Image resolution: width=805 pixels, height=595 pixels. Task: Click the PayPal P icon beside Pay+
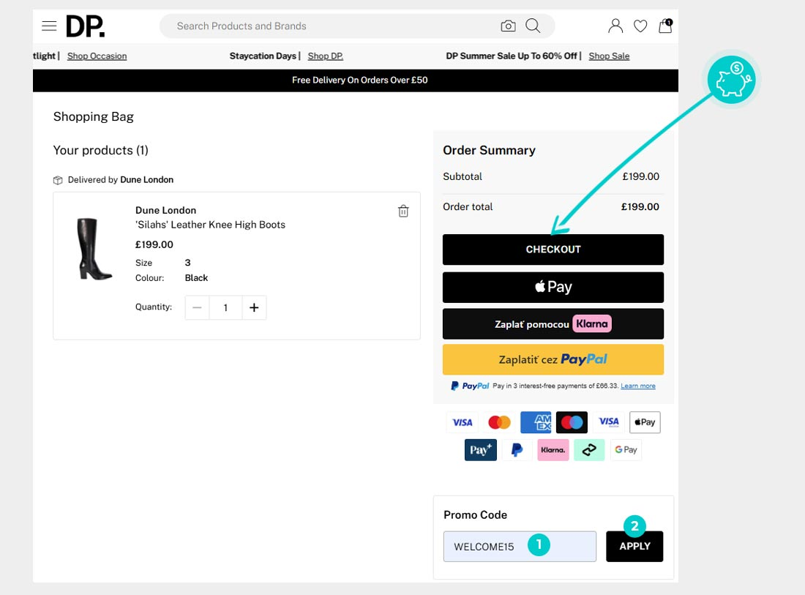(x=517, y=450)
